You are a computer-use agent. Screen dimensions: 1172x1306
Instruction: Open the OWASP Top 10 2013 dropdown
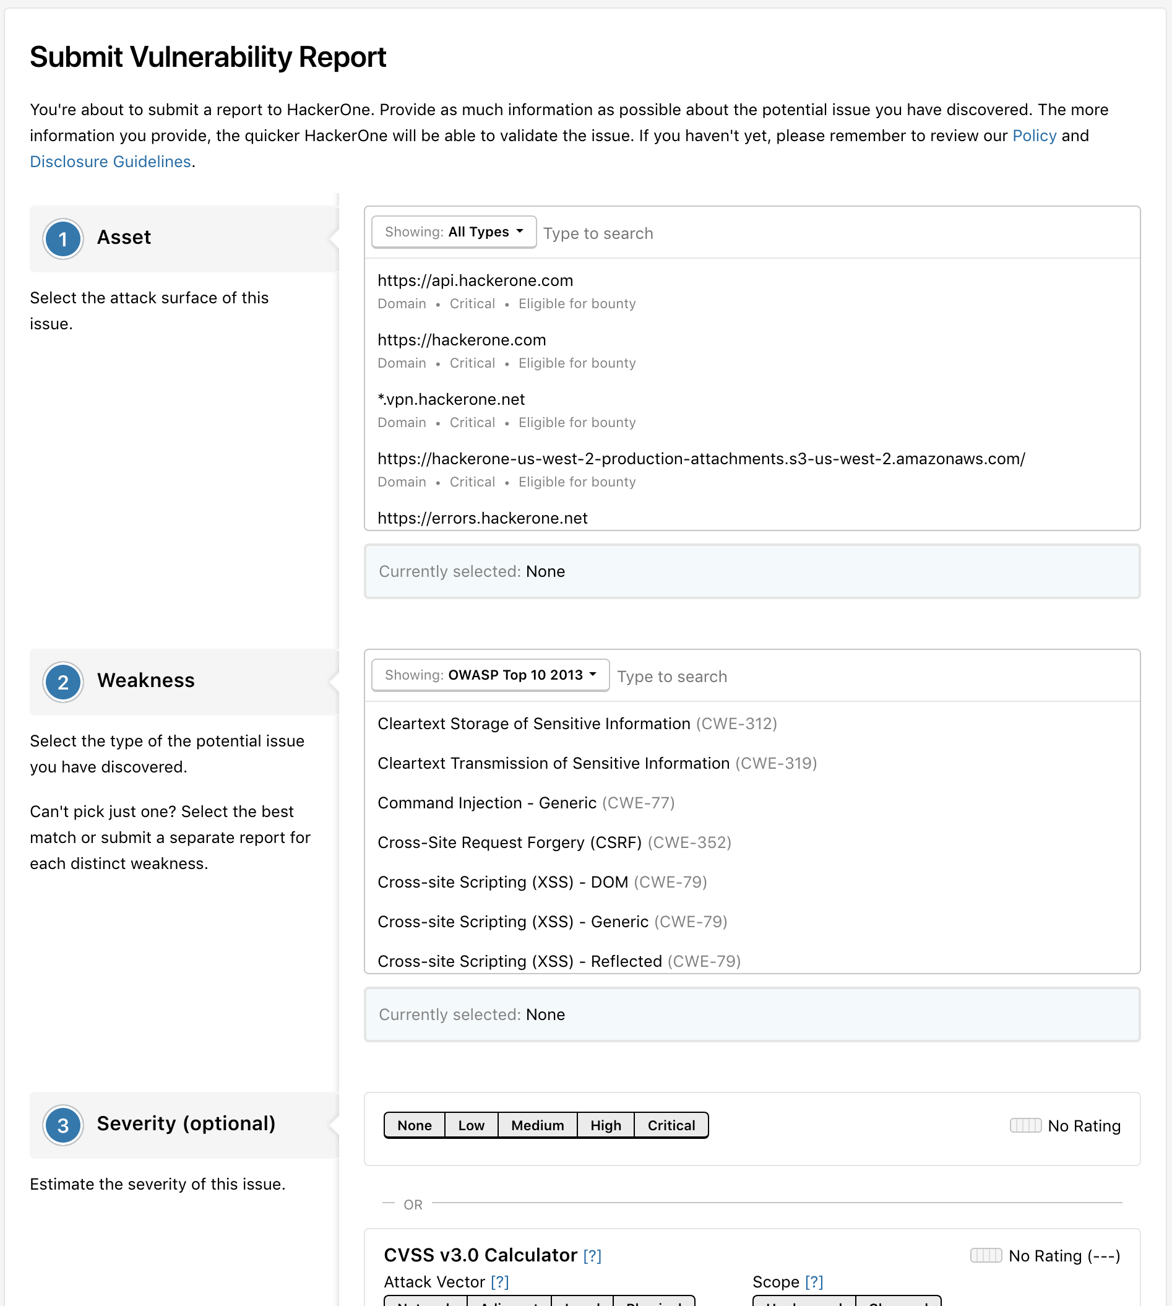tap(490, 675)
